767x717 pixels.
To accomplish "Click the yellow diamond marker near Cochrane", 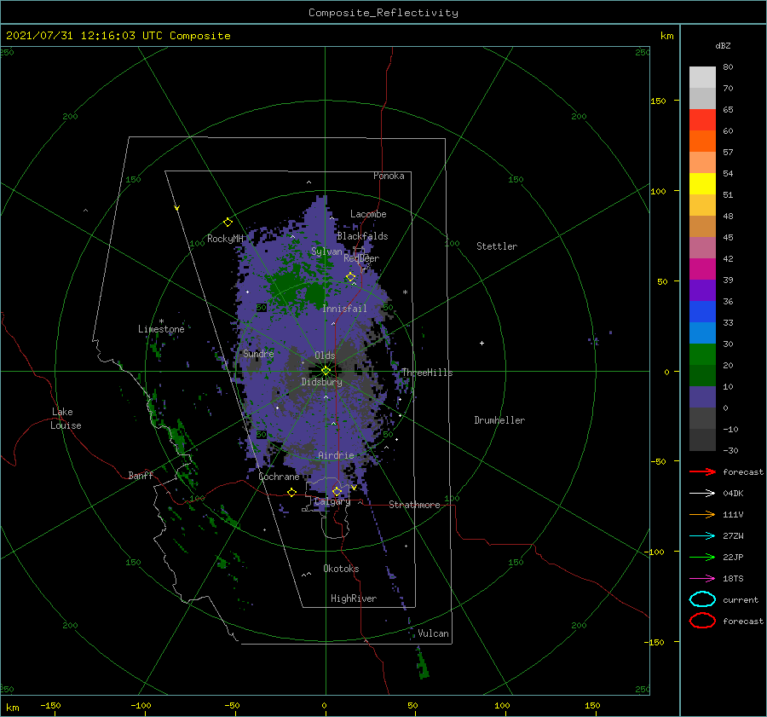I will (x=292, y=492).
